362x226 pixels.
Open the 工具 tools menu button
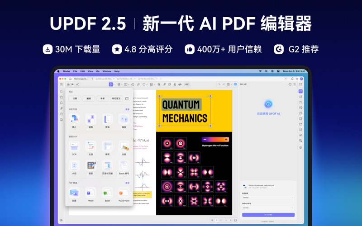tap(70, 85)
